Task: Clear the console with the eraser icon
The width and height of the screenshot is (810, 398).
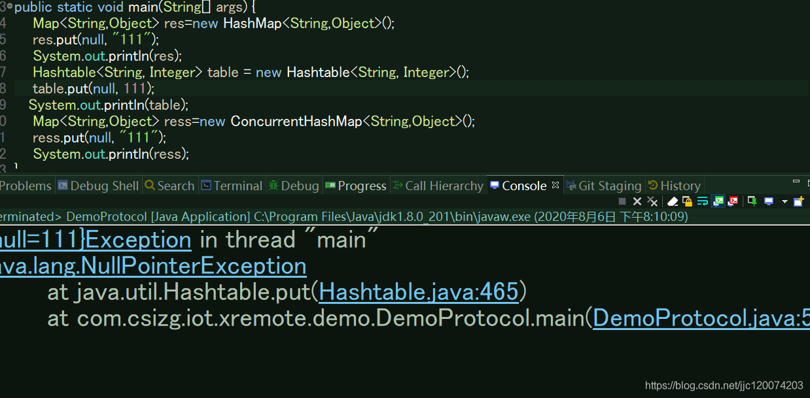Action: (673, 201)
